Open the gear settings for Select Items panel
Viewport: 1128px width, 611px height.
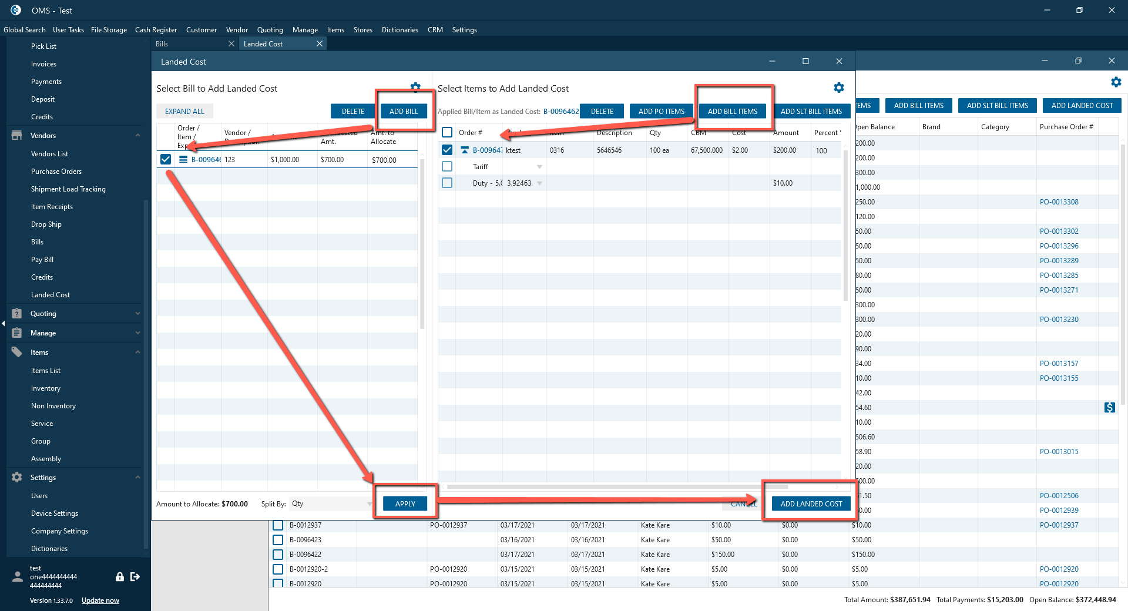[839, 88]
